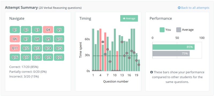This screenshot has width=214, height=96.
Task: Click the short red bar for question 11
Action: coord(117,61)
